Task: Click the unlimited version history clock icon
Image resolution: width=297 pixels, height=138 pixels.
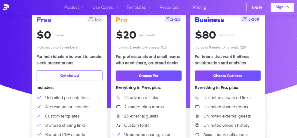Action: 198,126
